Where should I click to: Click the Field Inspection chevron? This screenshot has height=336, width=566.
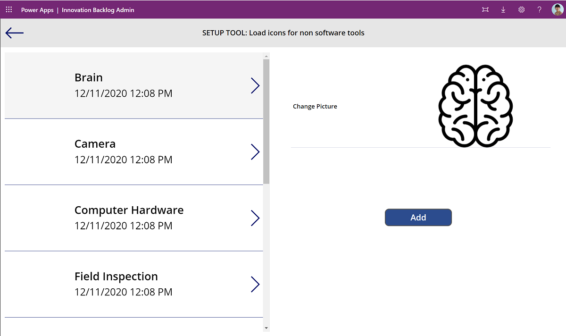tap(255, 284)
